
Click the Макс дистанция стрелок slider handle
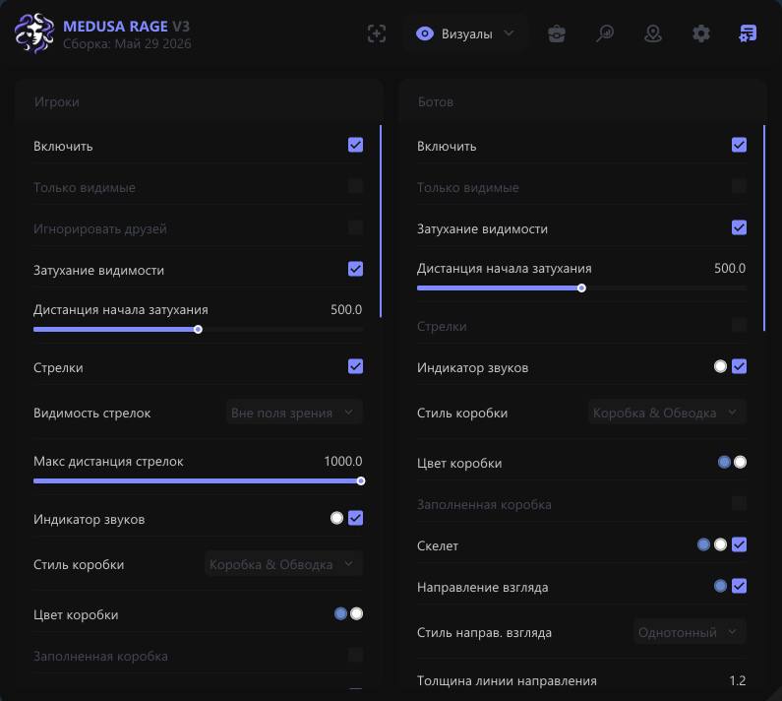coord(361,480)
